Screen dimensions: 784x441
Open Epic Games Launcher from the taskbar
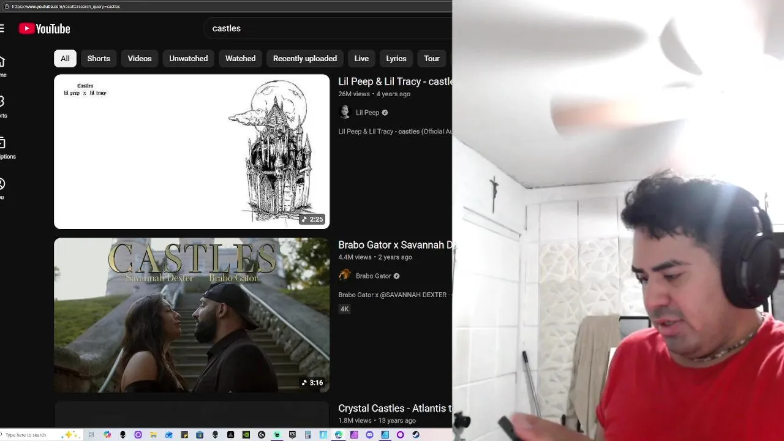pos(293,435)
